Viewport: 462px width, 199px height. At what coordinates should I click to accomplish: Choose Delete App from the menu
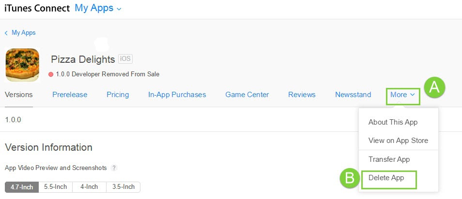coord(386,178)
